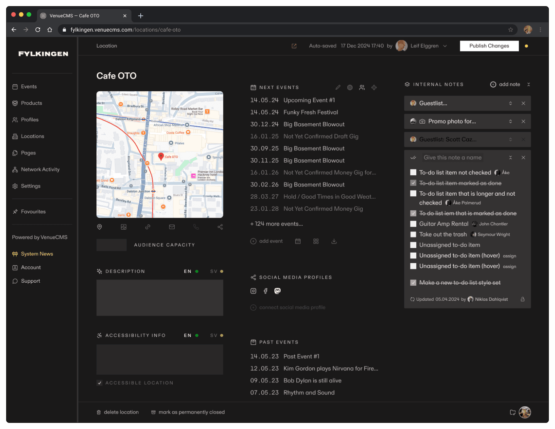555x429 pixels.
Task: Click 'add event' below the events list
Action: point(267,241)
